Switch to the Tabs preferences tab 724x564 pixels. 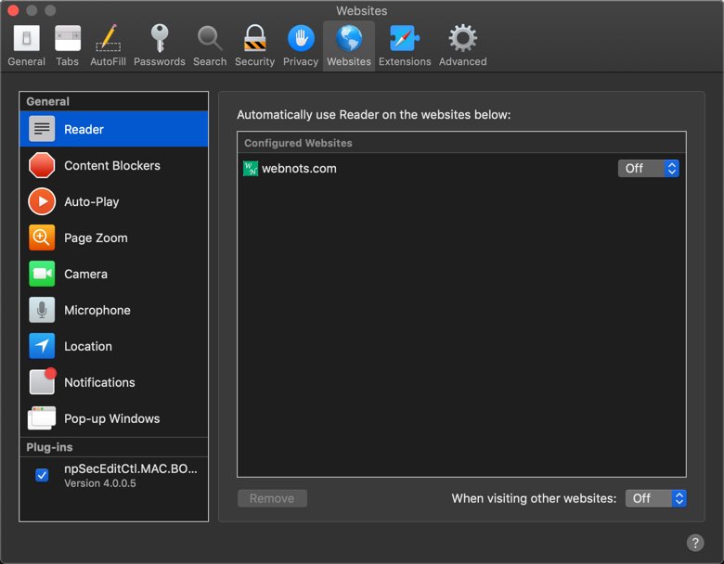pyautogui.click(x=67, y=45)
